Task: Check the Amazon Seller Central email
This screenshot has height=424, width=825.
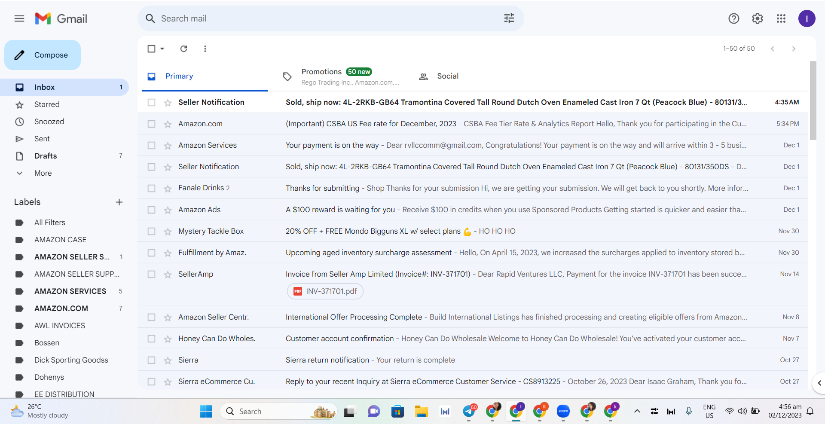Action: (x=151, y=317)
